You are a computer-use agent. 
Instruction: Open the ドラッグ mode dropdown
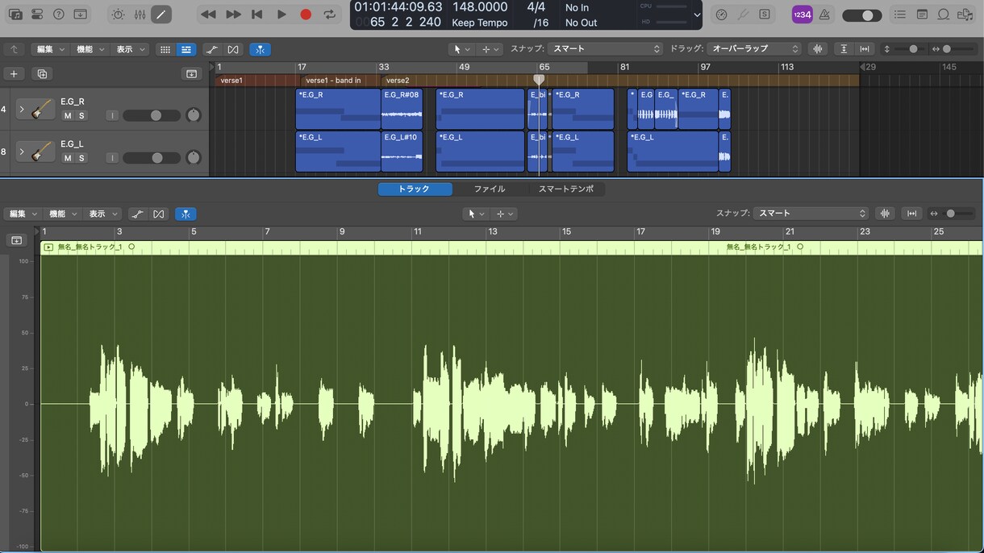pyautogui.click(x=755, y=49)
